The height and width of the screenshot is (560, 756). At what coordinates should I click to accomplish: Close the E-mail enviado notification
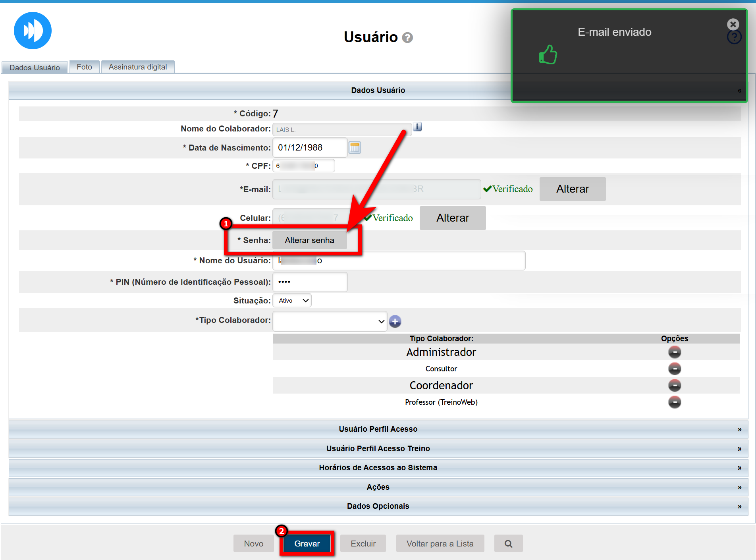click(733, 25)
